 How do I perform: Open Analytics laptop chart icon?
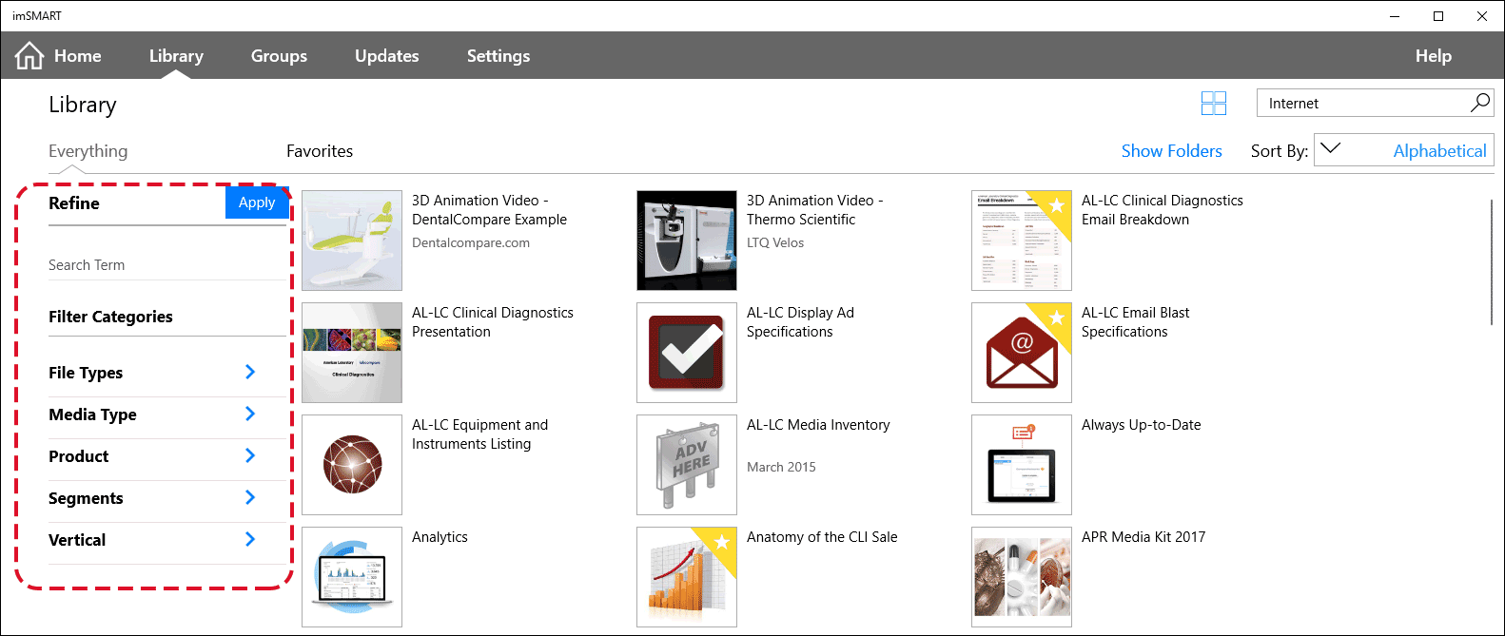352,577
